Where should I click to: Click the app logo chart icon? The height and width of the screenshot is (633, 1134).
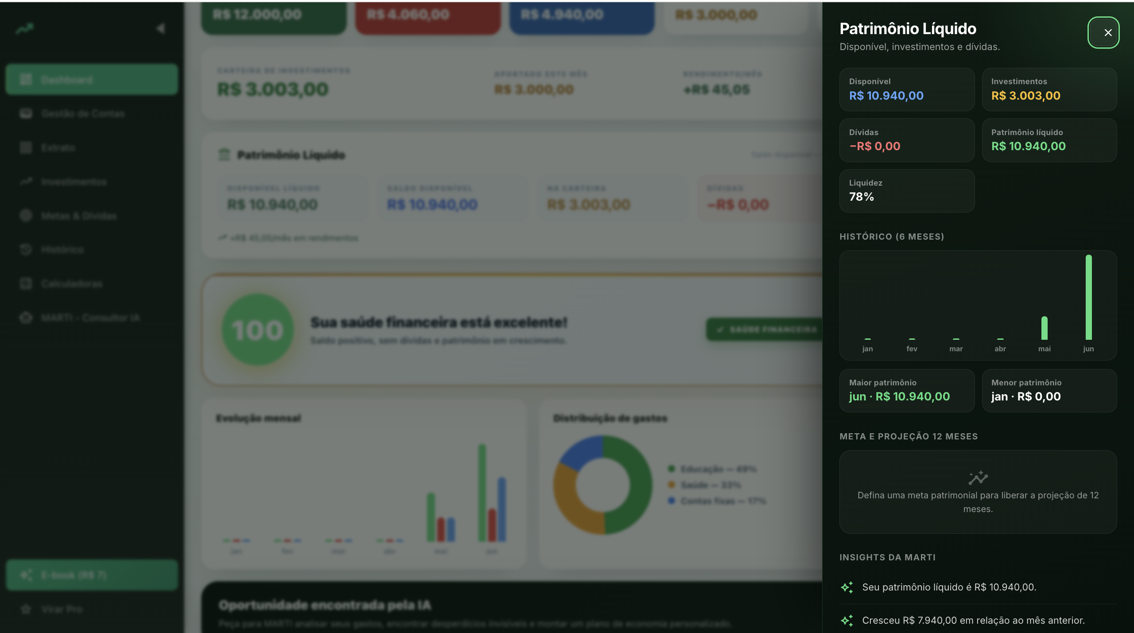(x=25, y=29)
